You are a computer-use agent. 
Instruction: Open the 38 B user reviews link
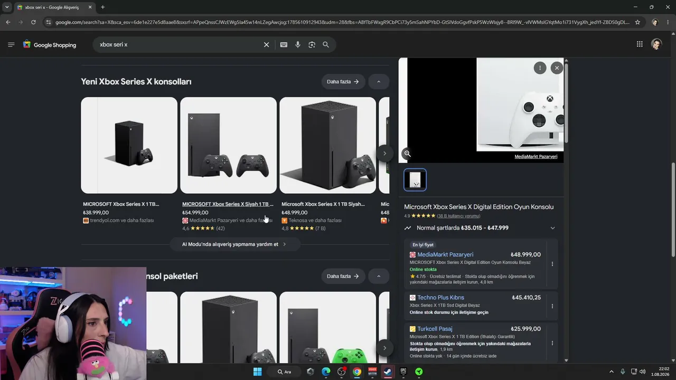458,216
